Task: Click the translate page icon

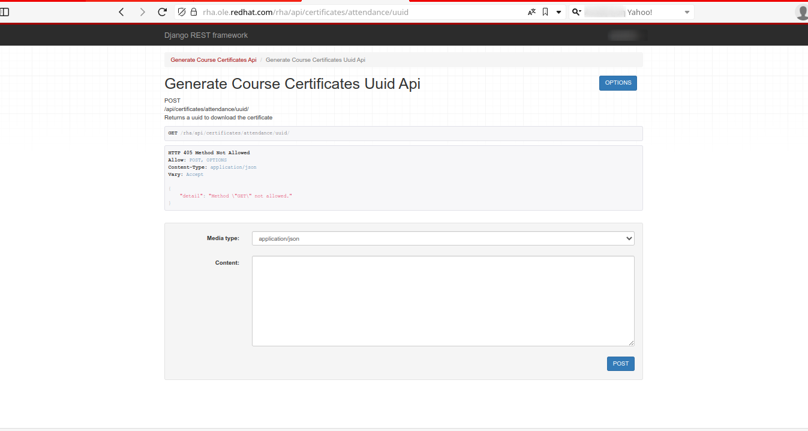Action: point(531,12)
